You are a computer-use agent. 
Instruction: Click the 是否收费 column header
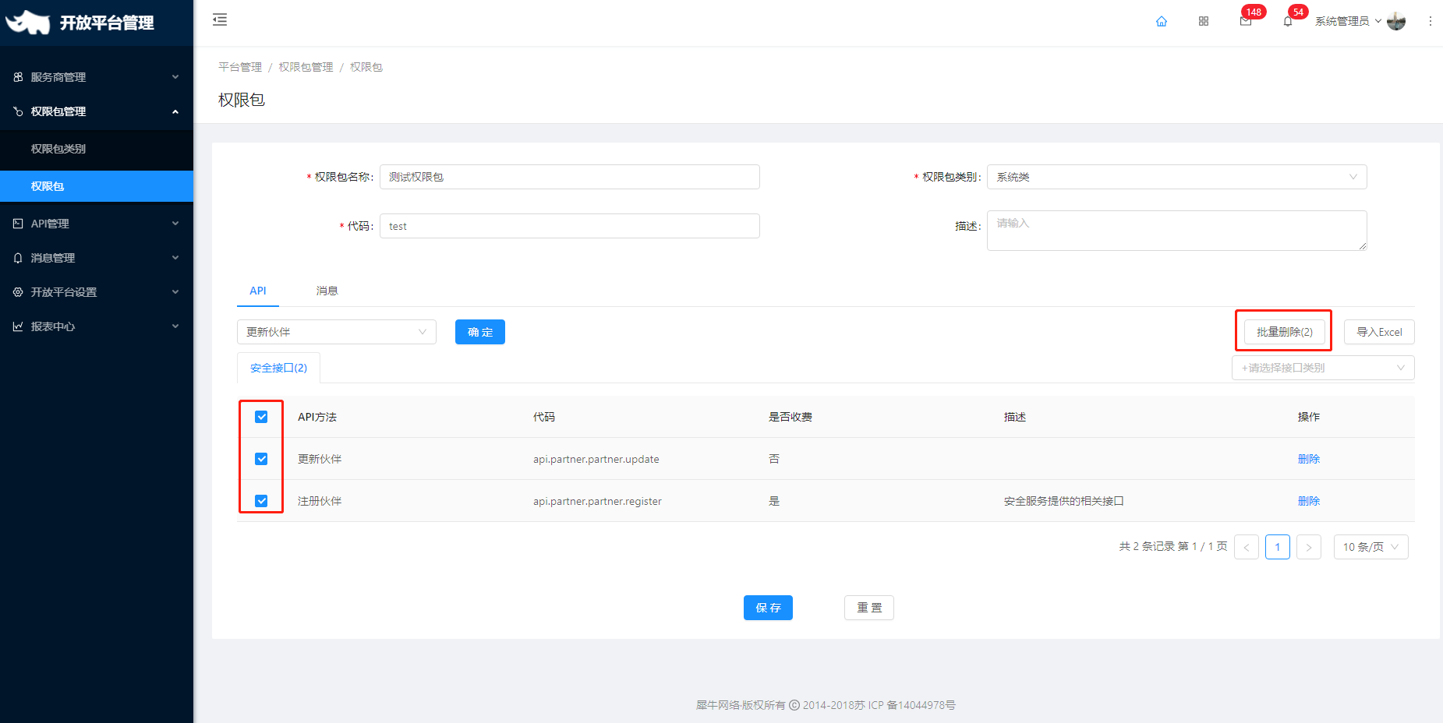click(x=790, y=417)
